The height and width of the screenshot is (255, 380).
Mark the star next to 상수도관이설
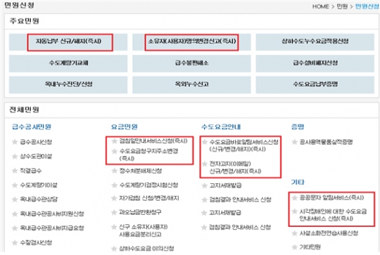click(15, 157)
